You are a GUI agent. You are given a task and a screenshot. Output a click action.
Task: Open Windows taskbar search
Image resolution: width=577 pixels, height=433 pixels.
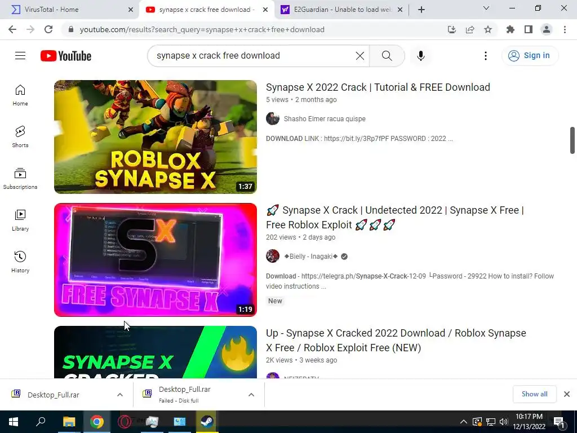[x=41, y=422]
